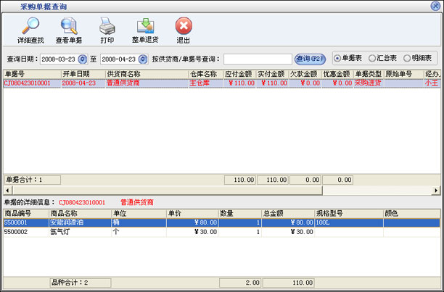Focus the supplier/bill number search field
Screen dimensions: 444x292
[x=257, y=59]
